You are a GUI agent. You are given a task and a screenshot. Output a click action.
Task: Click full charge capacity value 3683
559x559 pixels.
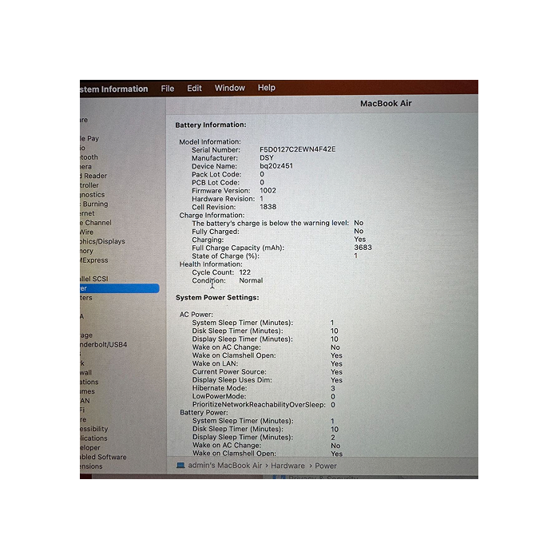tap(363, 248)
